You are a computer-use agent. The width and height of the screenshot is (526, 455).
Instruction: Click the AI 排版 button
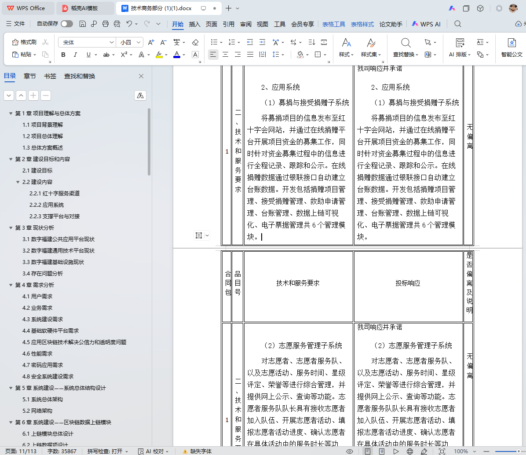click(460, 48)
